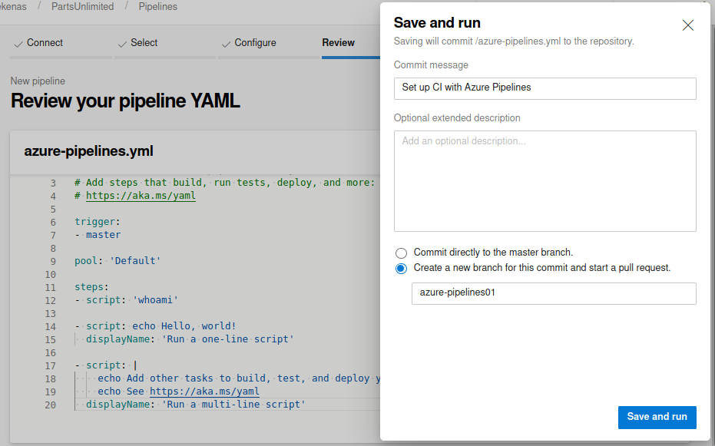Select Create a new branch radio option

click(401, 269)
